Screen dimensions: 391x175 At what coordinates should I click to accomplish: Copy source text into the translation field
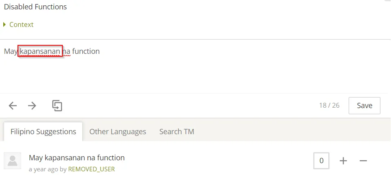[57, 106]
